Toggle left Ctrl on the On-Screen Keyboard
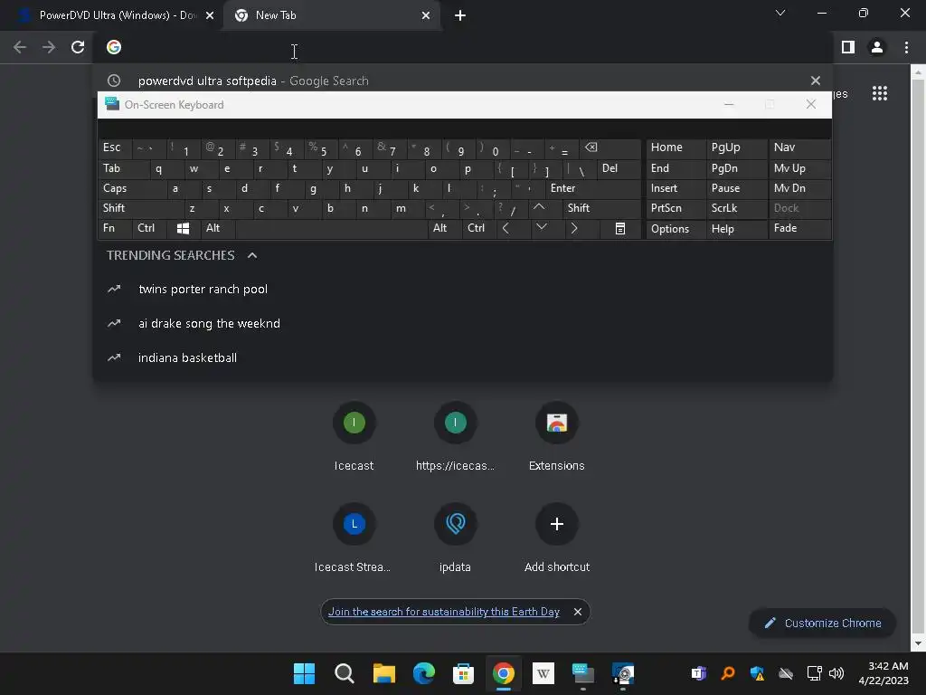Image resolution: width=926 pixels, height=695 pixels. 149,228
